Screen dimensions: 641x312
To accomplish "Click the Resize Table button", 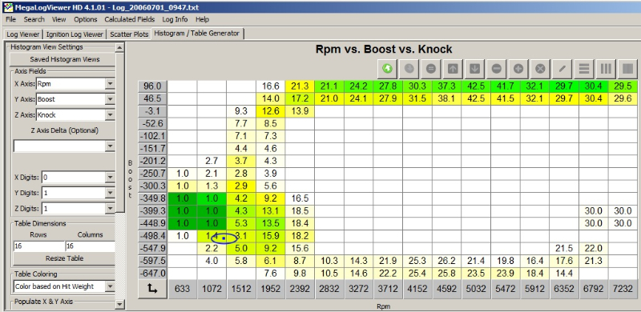I will [x=65, y=258].
